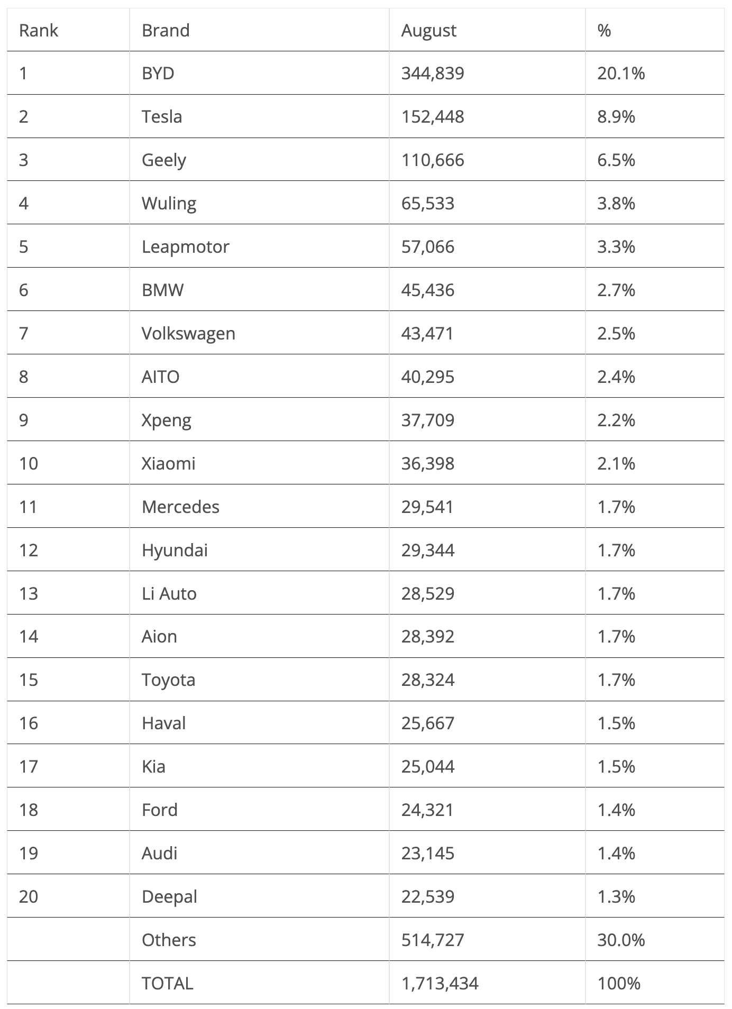The width and height of the screenshot is (732, 1009).
Task: Click the Brand column header
Action: (x=166, y=31)
